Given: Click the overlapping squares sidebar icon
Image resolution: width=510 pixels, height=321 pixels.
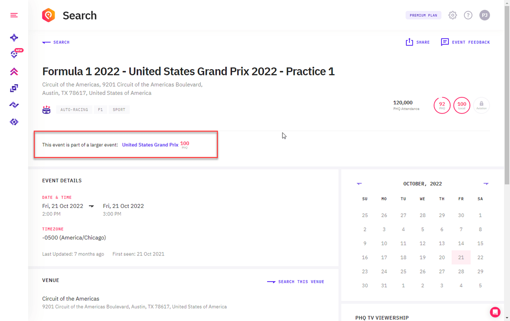Looking at the screenshot, I should coord(14,88).
